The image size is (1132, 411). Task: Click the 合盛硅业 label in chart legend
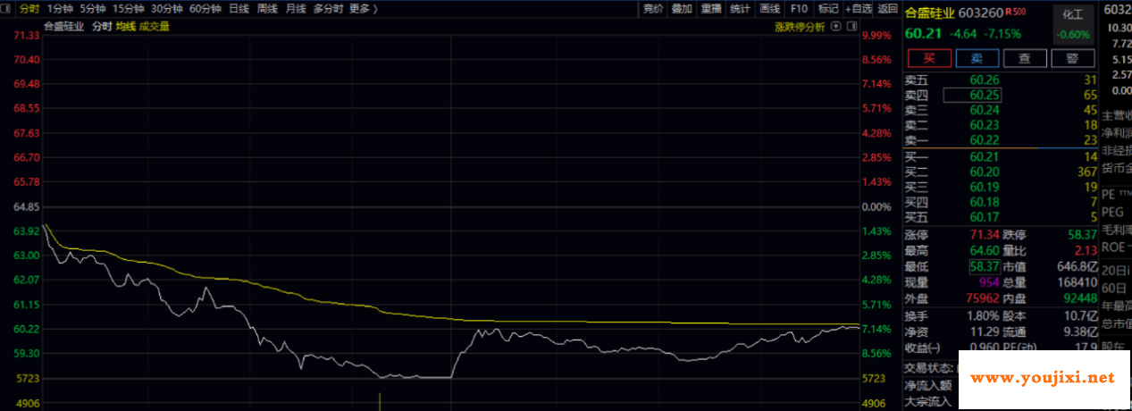tap(64, 27)
